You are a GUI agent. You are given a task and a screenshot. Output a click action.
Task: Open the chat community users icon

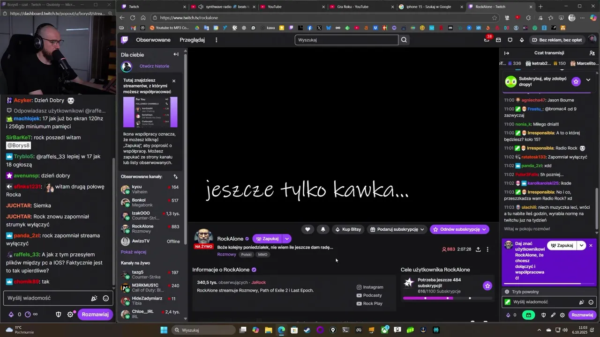592,53
